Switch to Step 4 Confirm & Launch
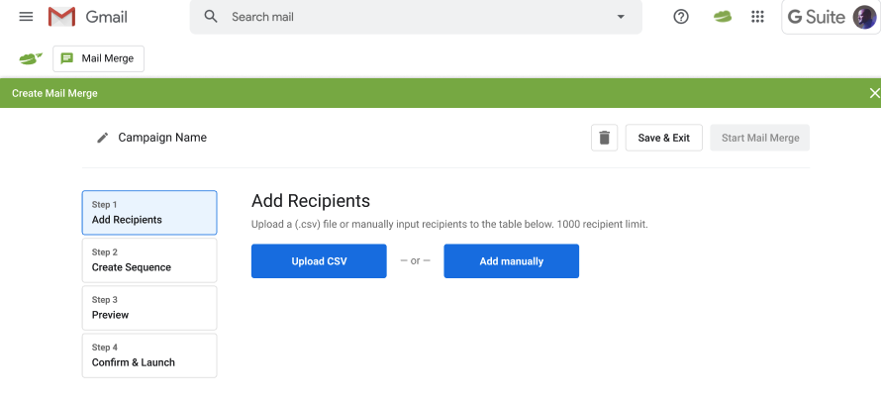 click(x=149, y=354)
